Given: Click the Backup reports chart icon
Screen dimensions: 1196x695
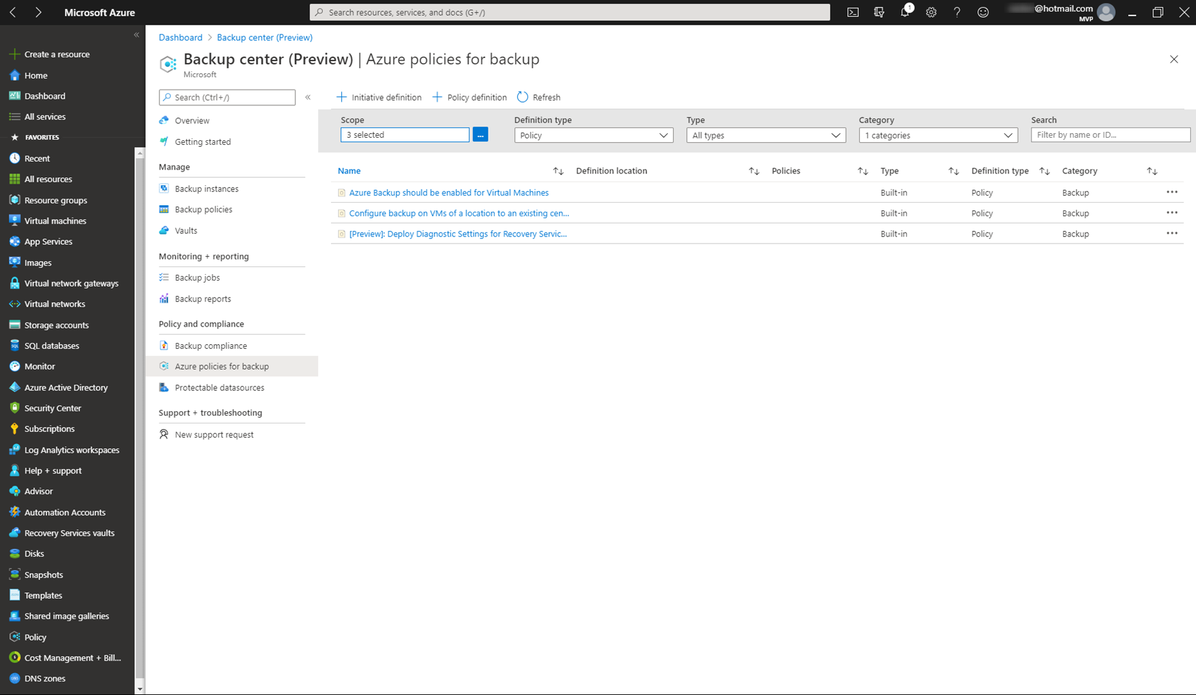Looking at the screenshot, I should coord(164,299).
